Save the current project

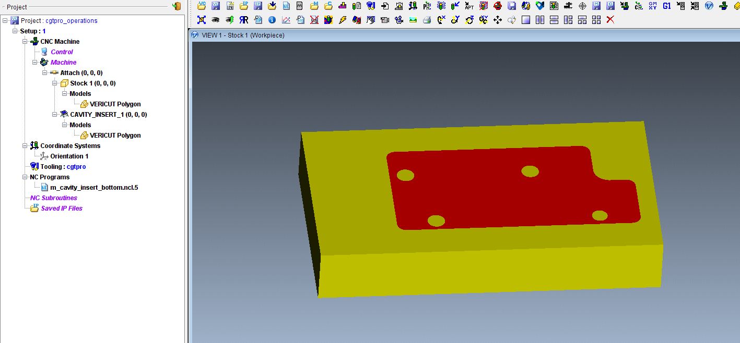click(x=216, y=6)
